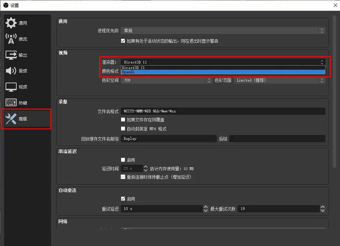Choose Direct3D 11 in renderer list
340x246 pixels.
click(223, 68)
